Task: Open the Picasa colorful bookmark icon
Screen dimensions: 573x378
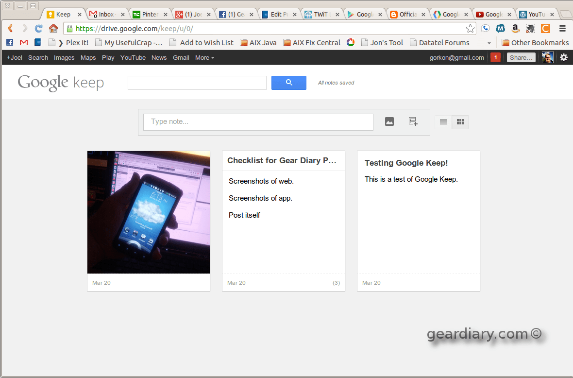Action: [x=351, y=42]
